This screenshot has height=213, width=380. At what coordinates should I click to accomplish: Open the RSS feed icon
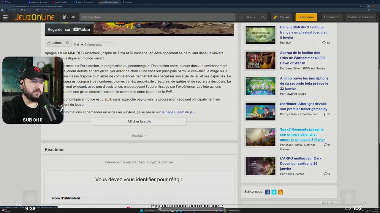coord(280,192)
